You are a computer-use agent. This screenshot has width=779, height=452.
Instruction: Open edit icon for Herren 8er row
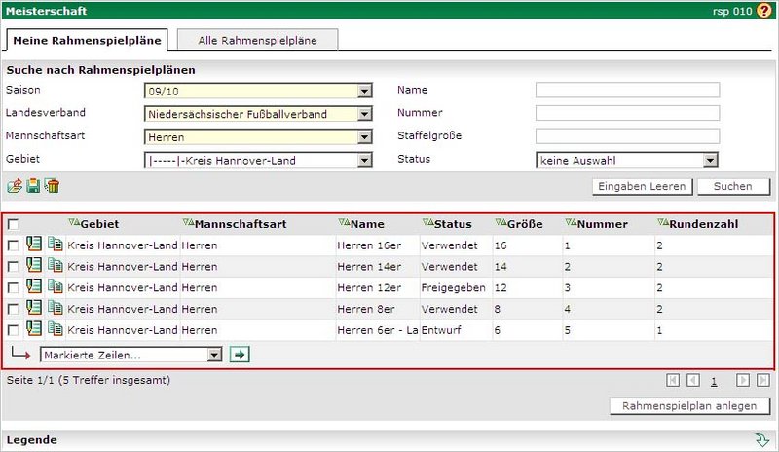(x=34, y=308)
